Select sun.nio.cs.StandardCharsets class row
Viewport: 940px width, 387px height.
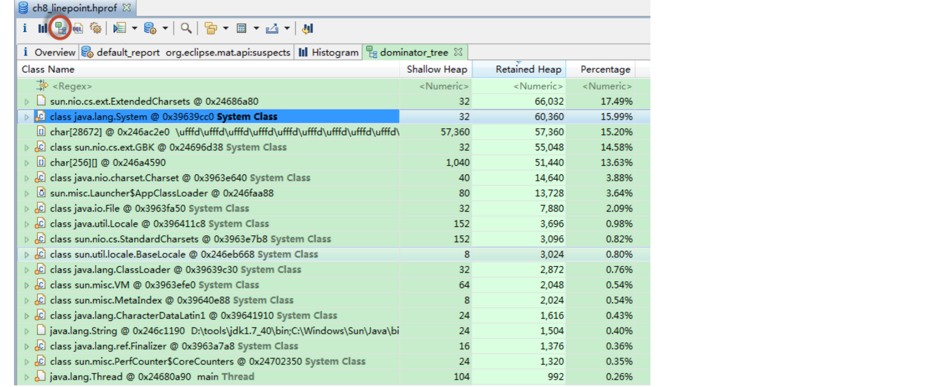coord(333,239)
